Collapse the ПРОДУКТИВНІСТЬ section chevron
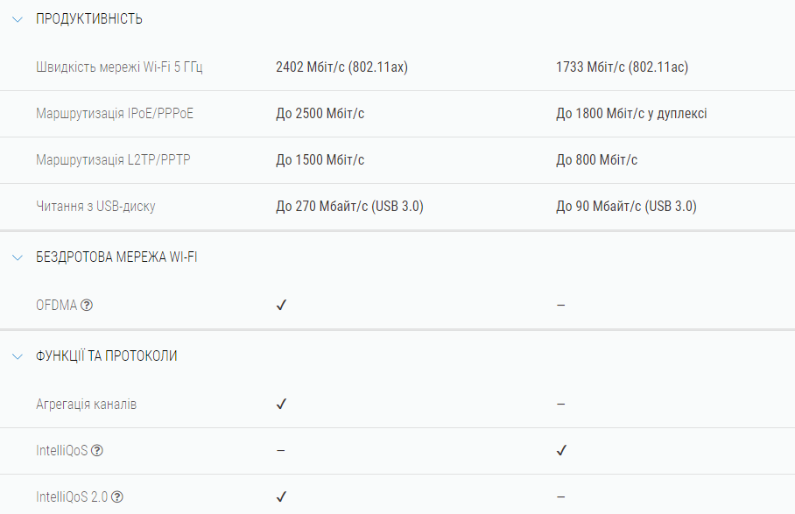The height and width of the screenshot is (514, 795). pos(17,19)
